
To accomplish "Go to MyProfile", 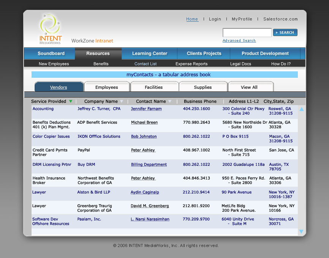I will 242,19.
